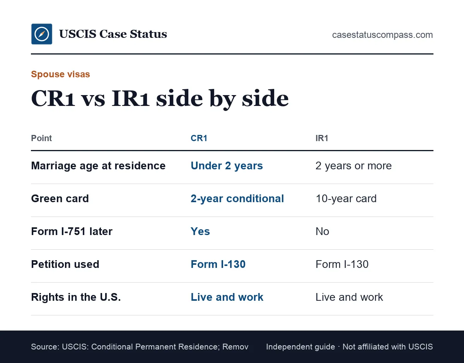Click the IR1 column header
The image size is (464, 363).
click(x=322, y=138)
